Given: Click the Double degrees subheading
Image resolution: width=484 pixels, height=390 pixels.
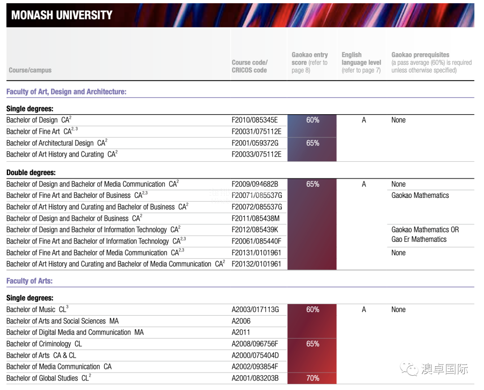Looking at the screenshot, I should pyautogui.click(x=31, y=173).
